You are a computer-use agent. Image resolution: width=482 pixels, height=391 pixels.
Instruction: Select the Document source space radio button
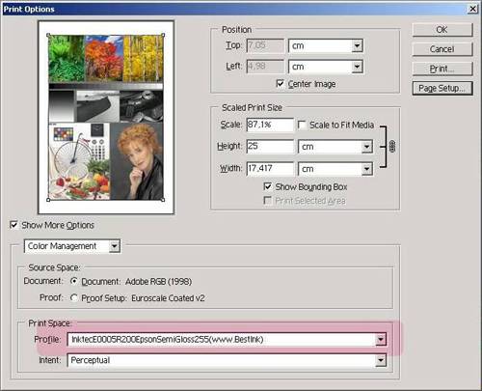click(x=74, y=281)
